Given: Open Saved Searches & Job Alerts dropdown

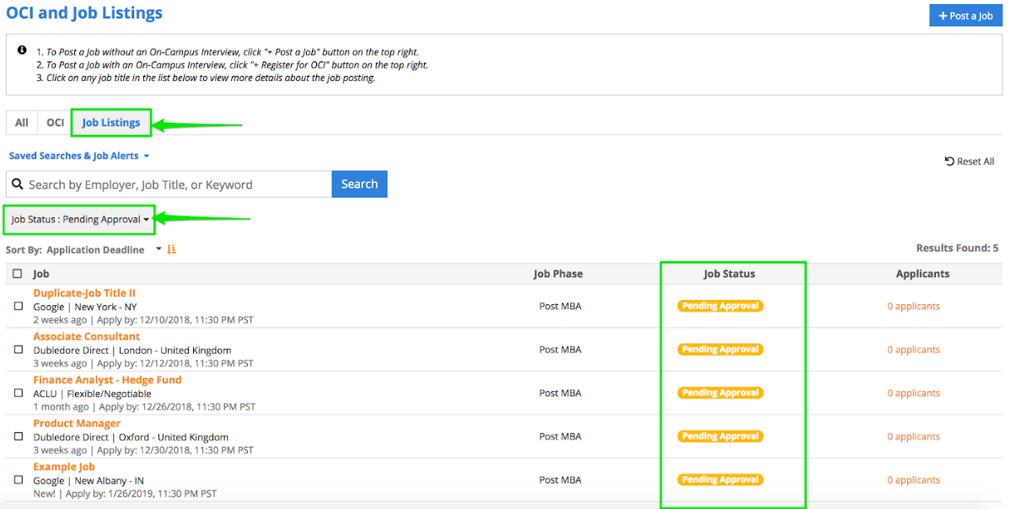Looking at the screenshot, I should pos(79,156).
